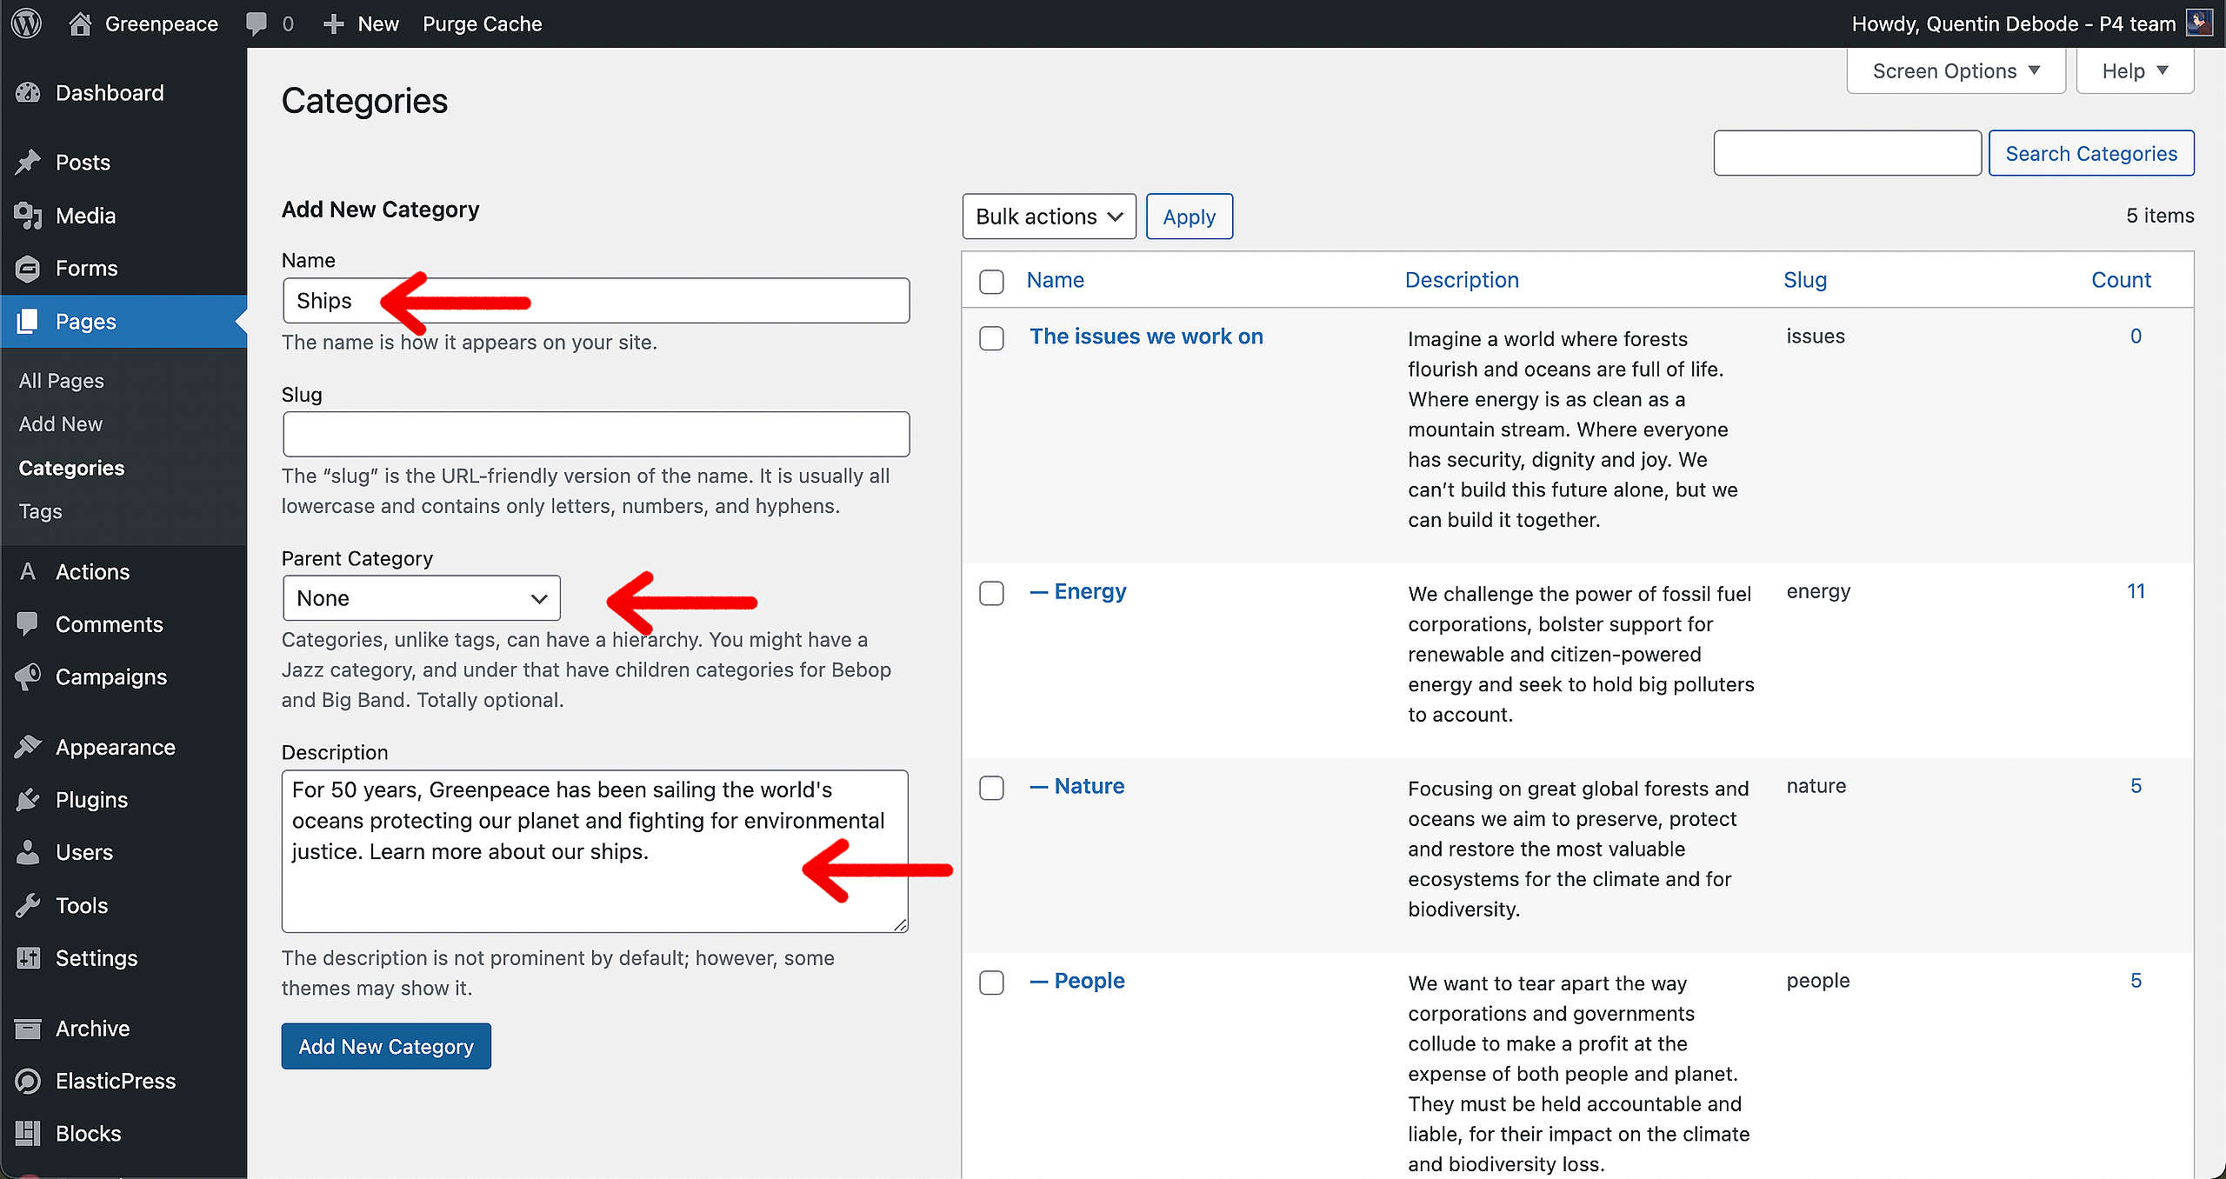This screenshot has width=2226, height=1179.
Task: Click the Dashboard gauge icon
Action: 28,93
